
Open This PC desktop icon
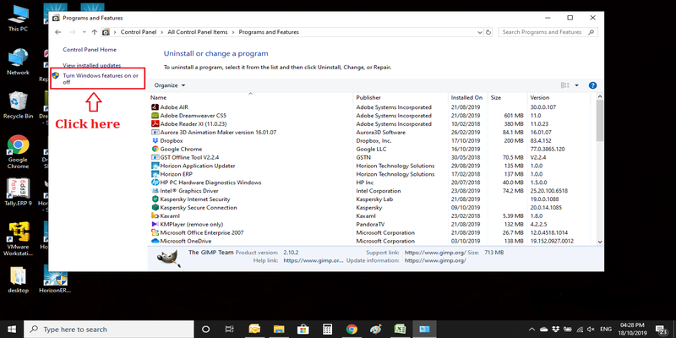pos(18,19)
